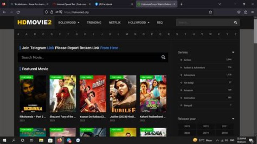257x144 pixels.
Task: Open the Jubilee movie poster thumbnail
Action: [x=123, y=94]
